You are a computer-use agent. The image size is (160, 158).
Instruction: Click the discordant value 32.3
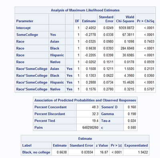pyautogui.click(x=95, y=114)
